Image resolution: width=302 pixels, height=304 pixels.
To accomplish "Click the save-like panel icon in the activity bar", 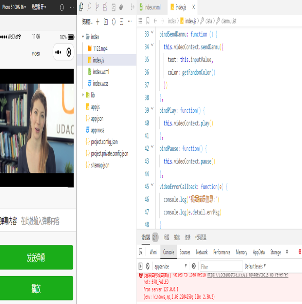I will coord(113,7).
